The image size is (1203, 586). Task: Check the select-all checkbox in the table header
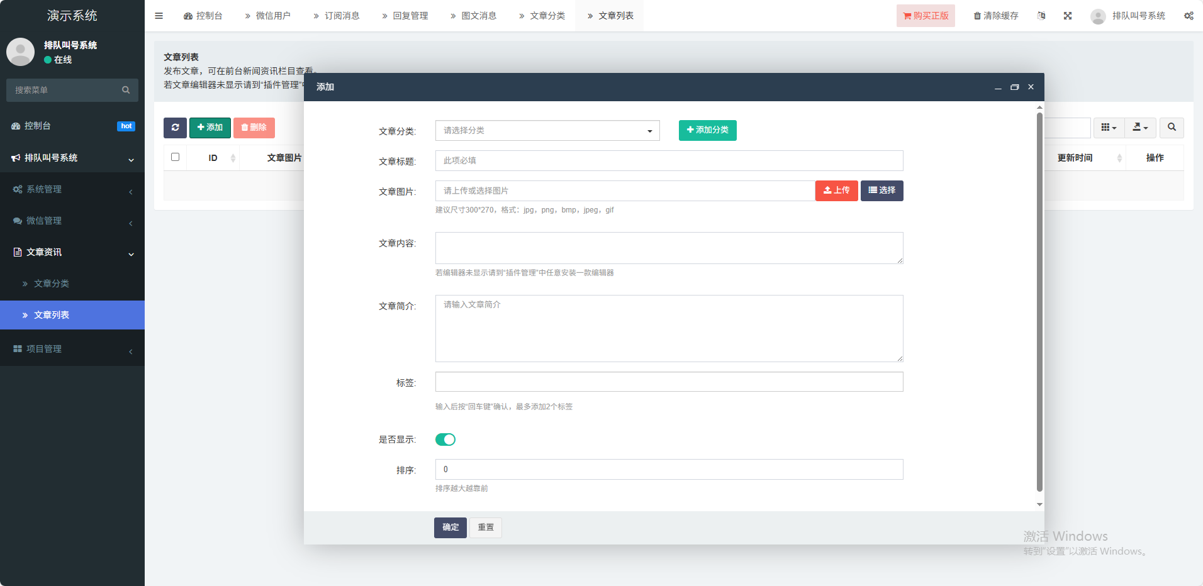[x=175, y=157]
